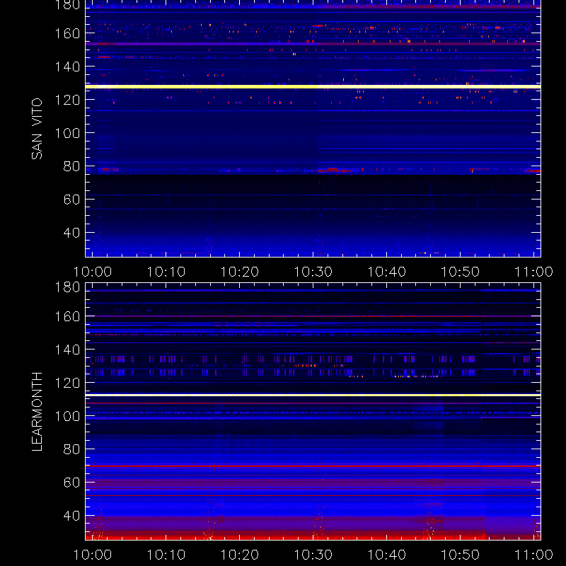Image resolution: width=566 pixels, height=566 pixels.
Task: Select 160 on the Learmonth frequency axis
Action: coord(67,316)
